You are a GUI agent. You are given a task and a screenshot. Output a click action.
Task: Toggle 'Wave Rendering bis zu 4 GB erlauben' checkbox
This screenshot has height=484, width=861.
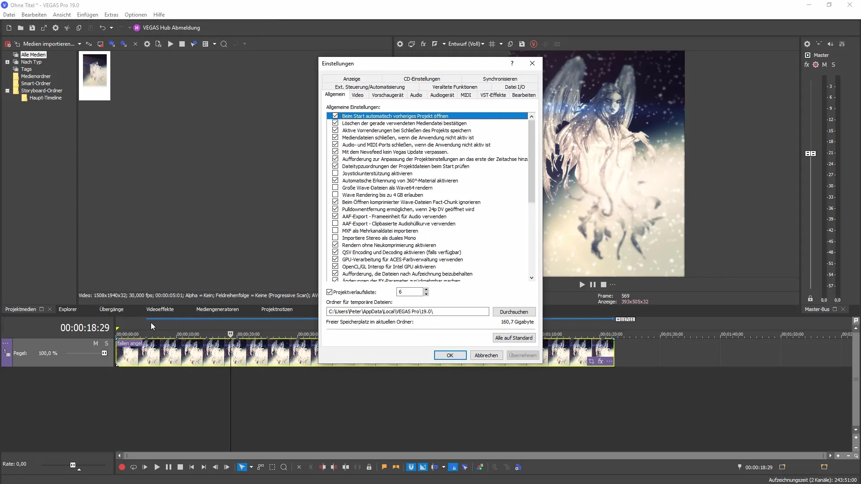click(x=335, y=194)
